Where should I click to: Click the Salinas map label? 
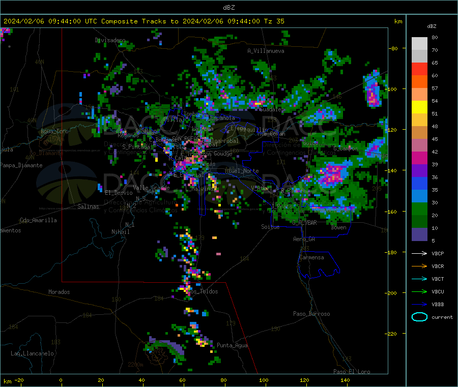[88, 206]
